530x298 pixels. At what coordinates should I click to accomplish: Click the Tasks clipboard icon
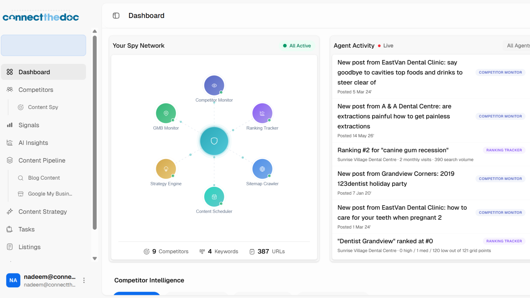10,229
